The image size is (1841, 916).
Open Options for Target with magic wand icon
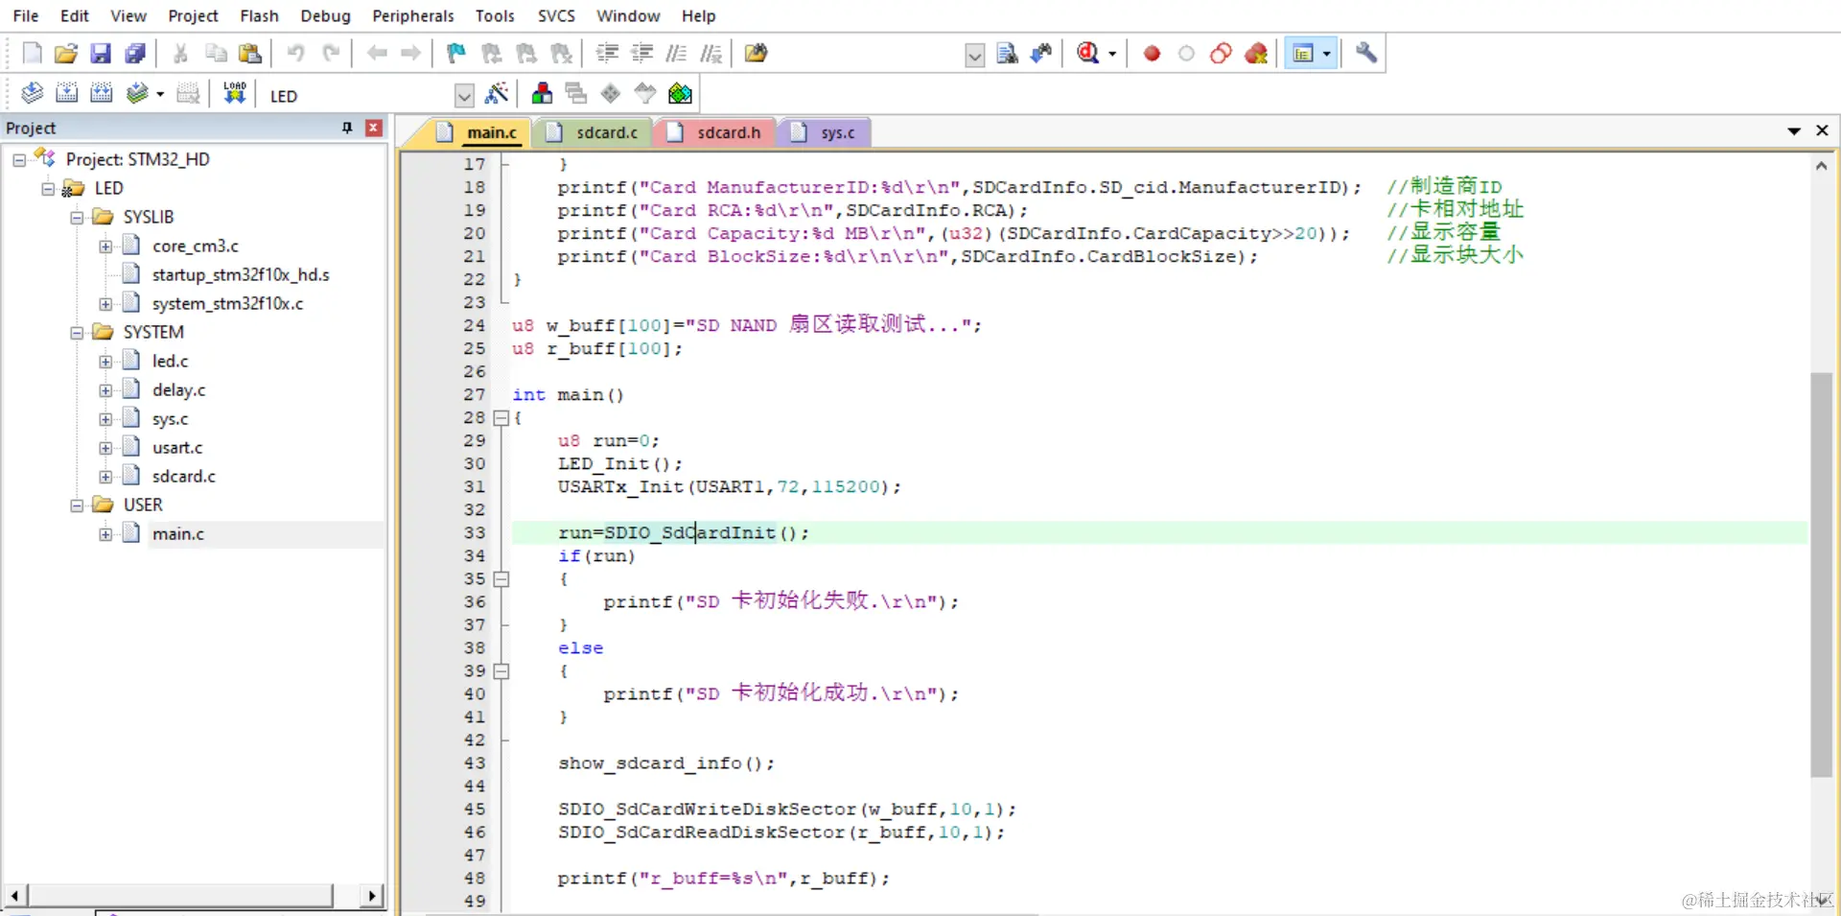[x=497, y=93]
